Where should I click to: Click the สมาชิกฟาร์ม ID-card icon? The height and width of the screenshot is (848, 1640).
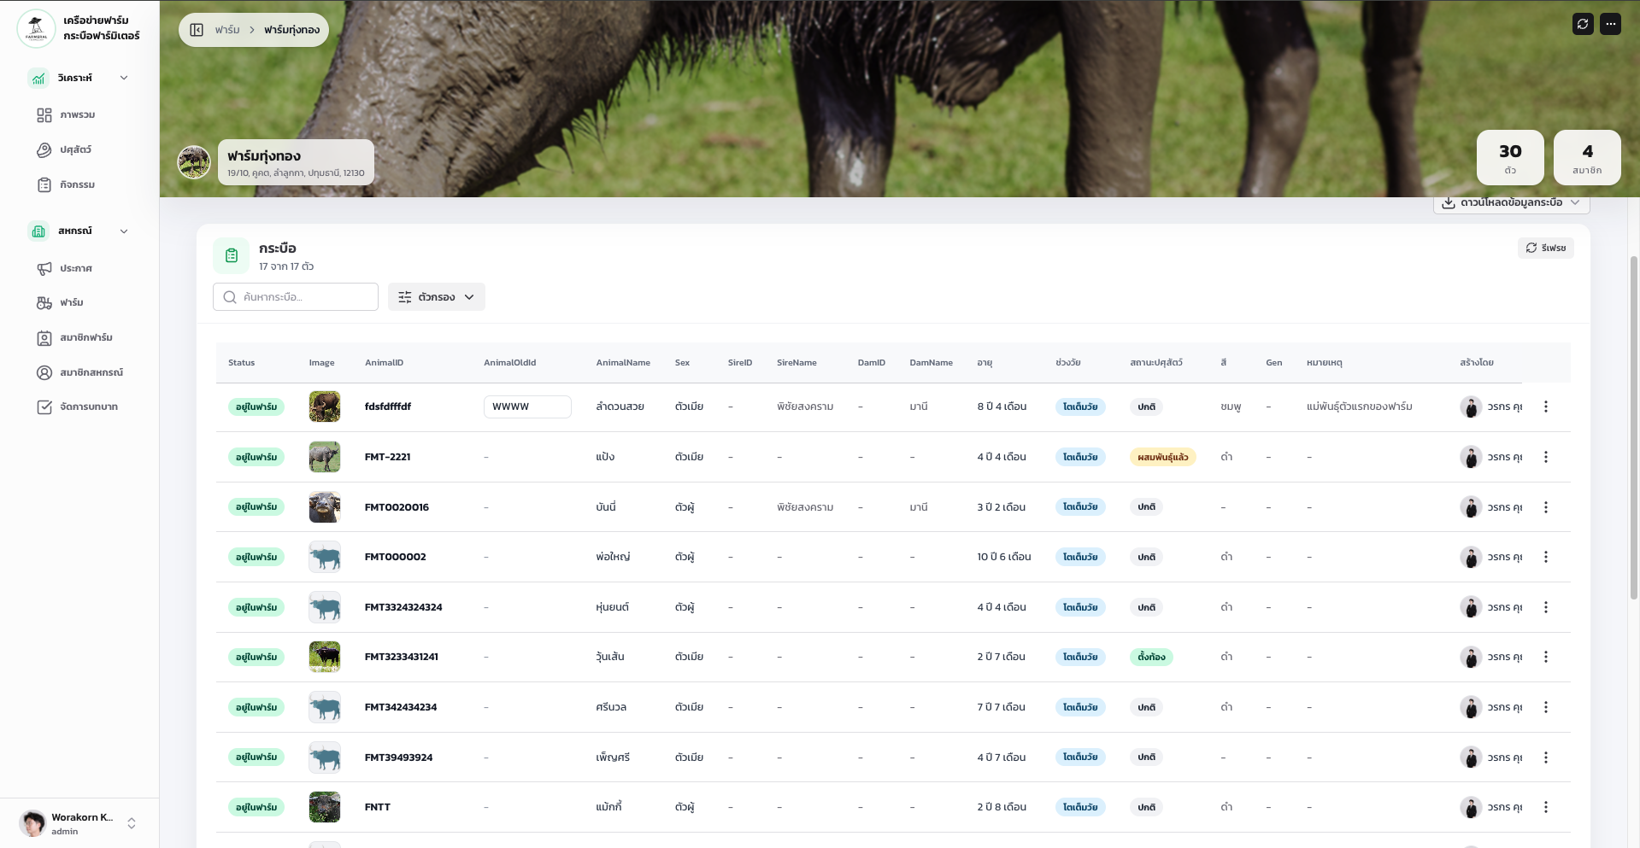[45, 338]
